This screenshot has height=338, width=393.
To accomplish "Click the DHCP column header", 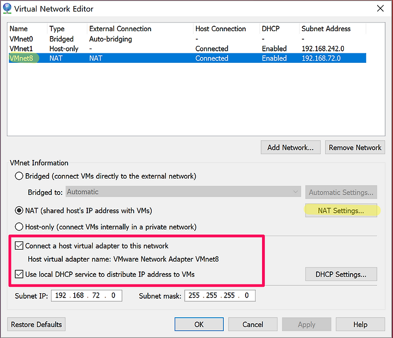I will [x=279, y=28].
